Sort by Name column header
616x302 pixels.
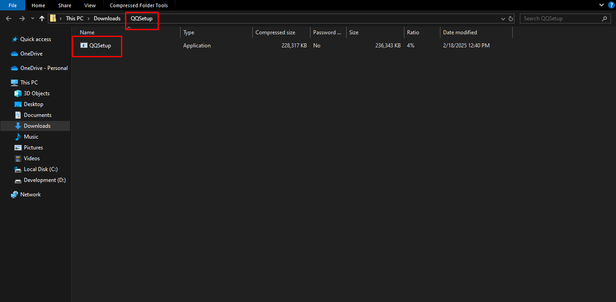point(87,33)
